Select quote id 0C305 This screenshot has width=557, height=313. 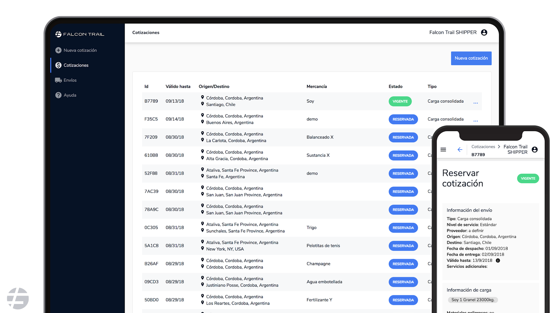[x=151, y=228]
